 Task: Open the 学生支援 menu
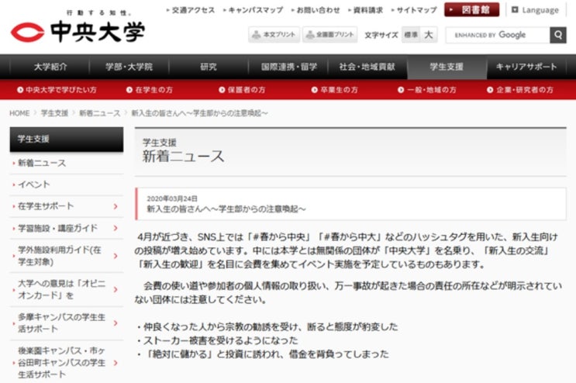(x=447, y=67)
